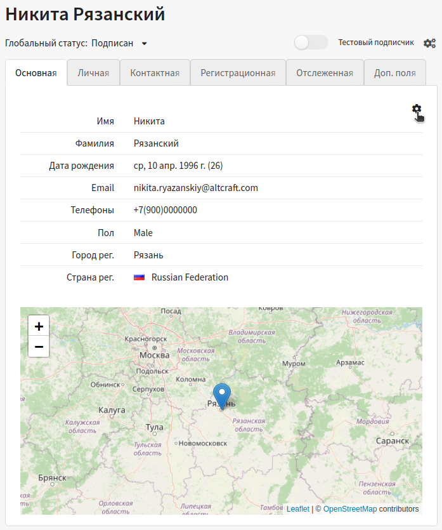
Task: Click Арзамас label on the map
Action: (350, 362)
